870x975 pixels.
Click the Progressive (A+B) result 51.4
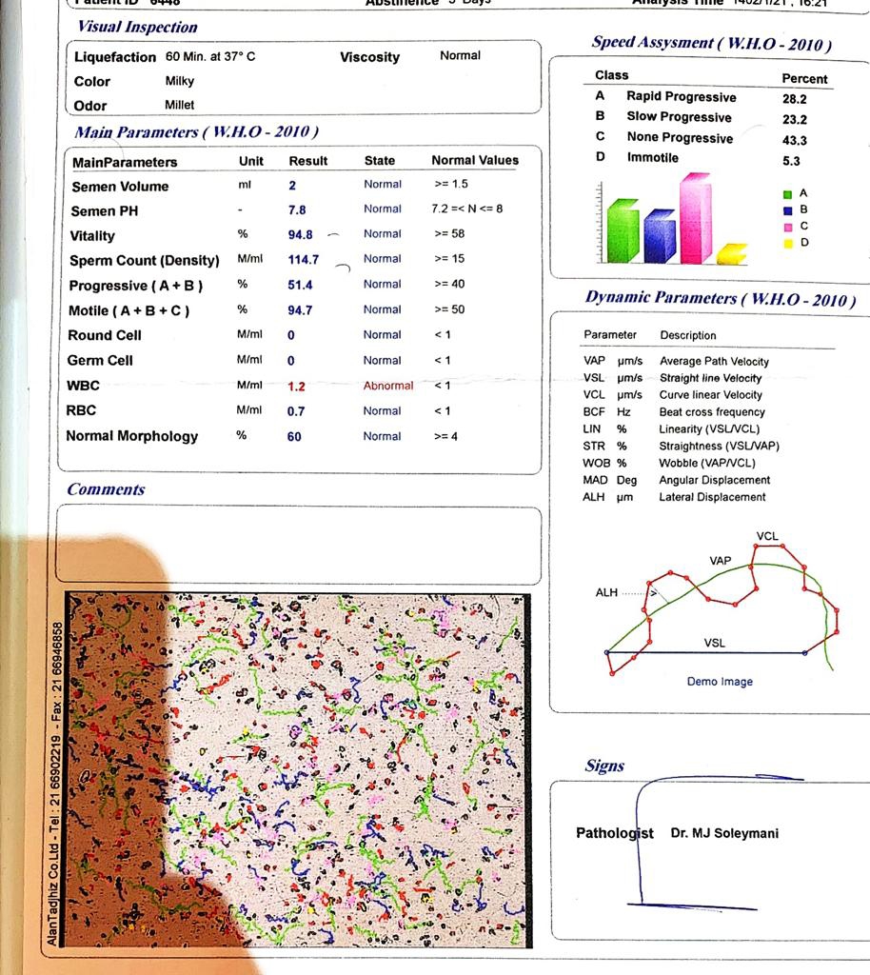click(x=300, y=286)
